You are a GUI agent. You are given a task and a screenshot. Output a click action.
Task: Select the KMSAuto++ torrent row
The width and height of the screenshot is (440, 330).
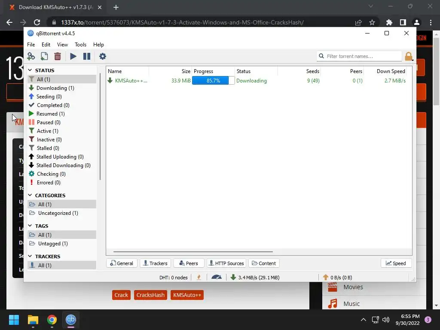(259, 81)
